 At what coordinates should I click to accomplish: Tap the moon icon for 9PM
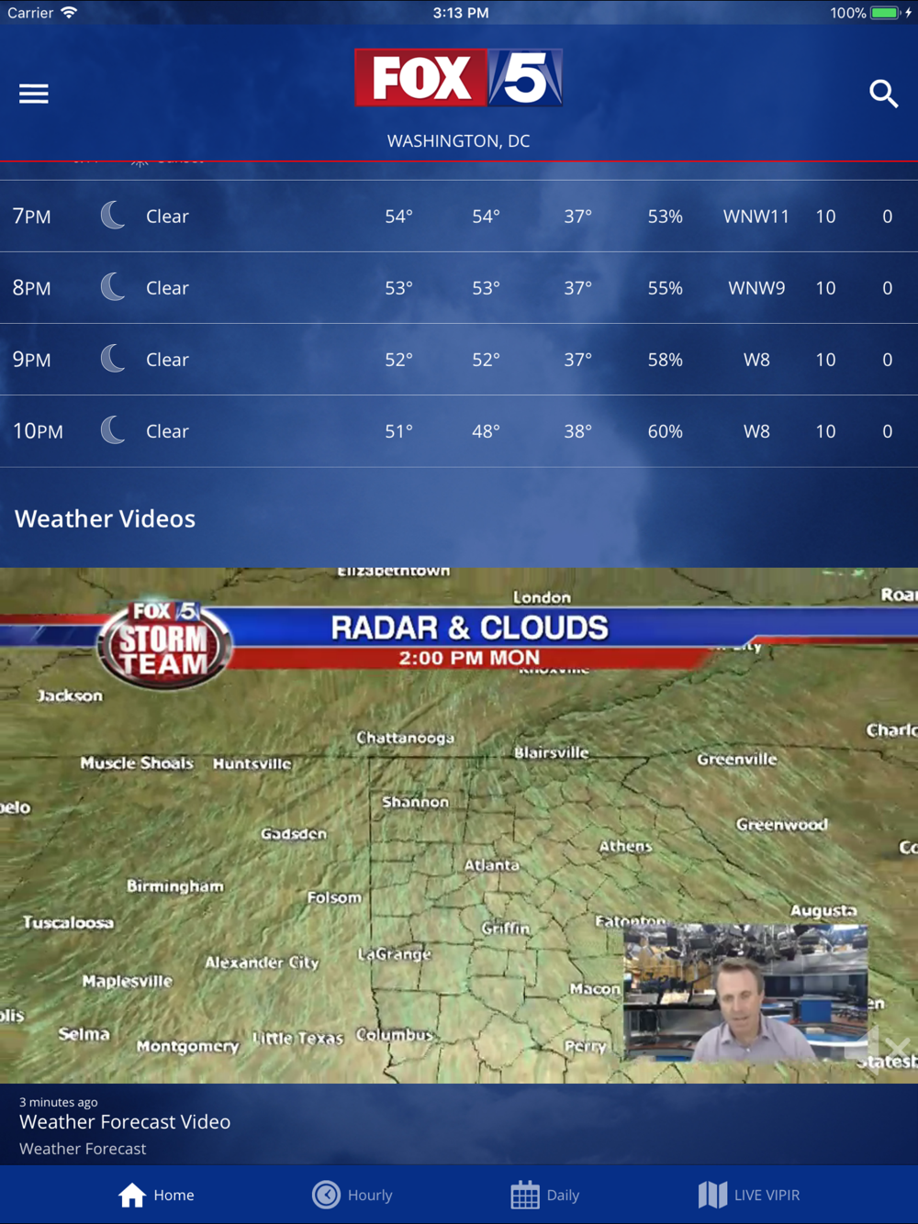tap(113, 359)
